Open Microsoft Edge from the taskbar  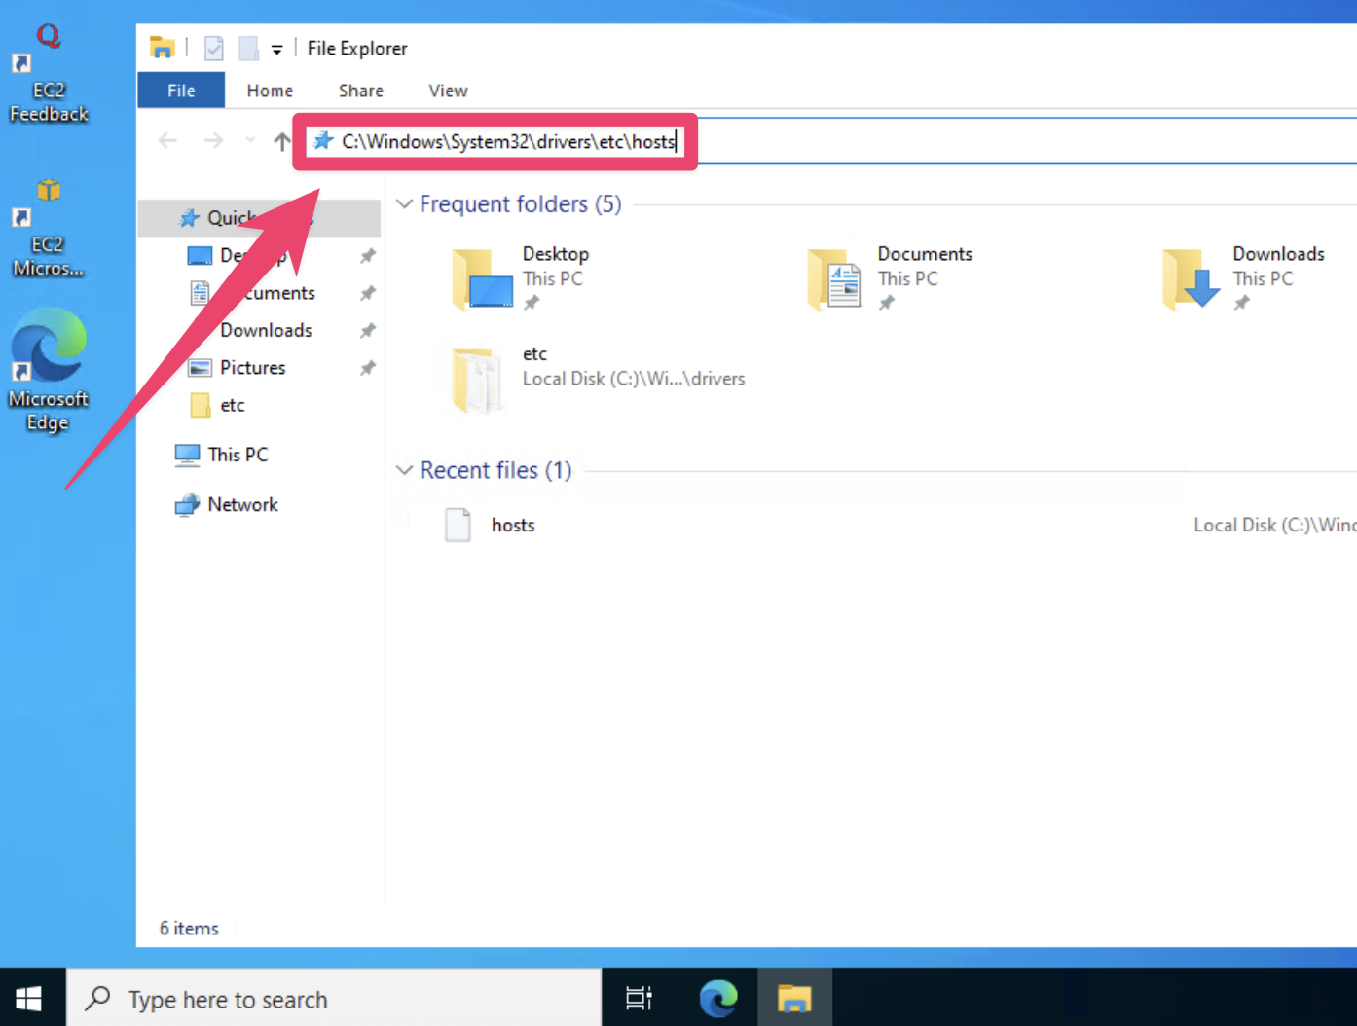click(x=718, y=999)
